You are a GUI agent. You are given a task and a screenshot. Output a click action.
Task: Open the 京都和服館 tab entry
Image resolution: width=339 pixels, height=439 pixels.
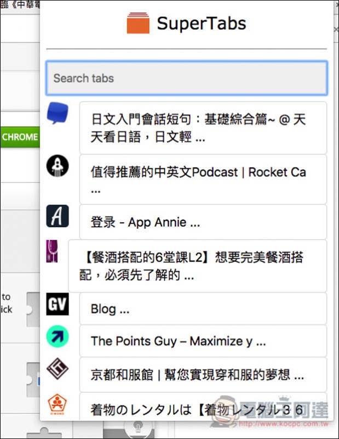pos(203,375)
